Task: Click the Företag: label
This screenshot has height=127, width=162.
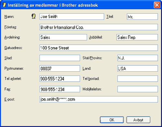Action: coord(11,27)
